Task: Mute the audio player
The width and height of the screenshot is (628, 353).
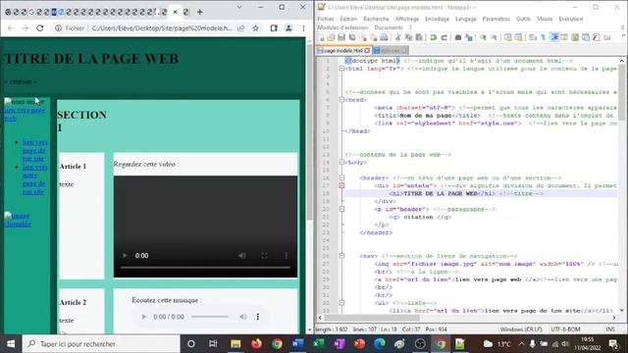Action: point(242,317)
